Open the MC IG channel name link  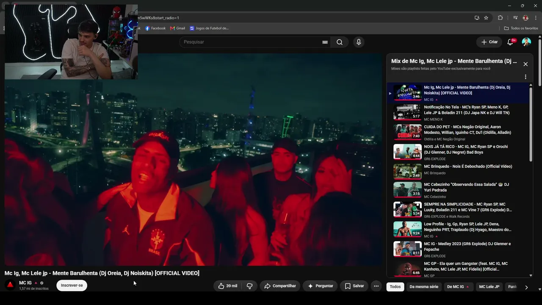click(25, 283)
